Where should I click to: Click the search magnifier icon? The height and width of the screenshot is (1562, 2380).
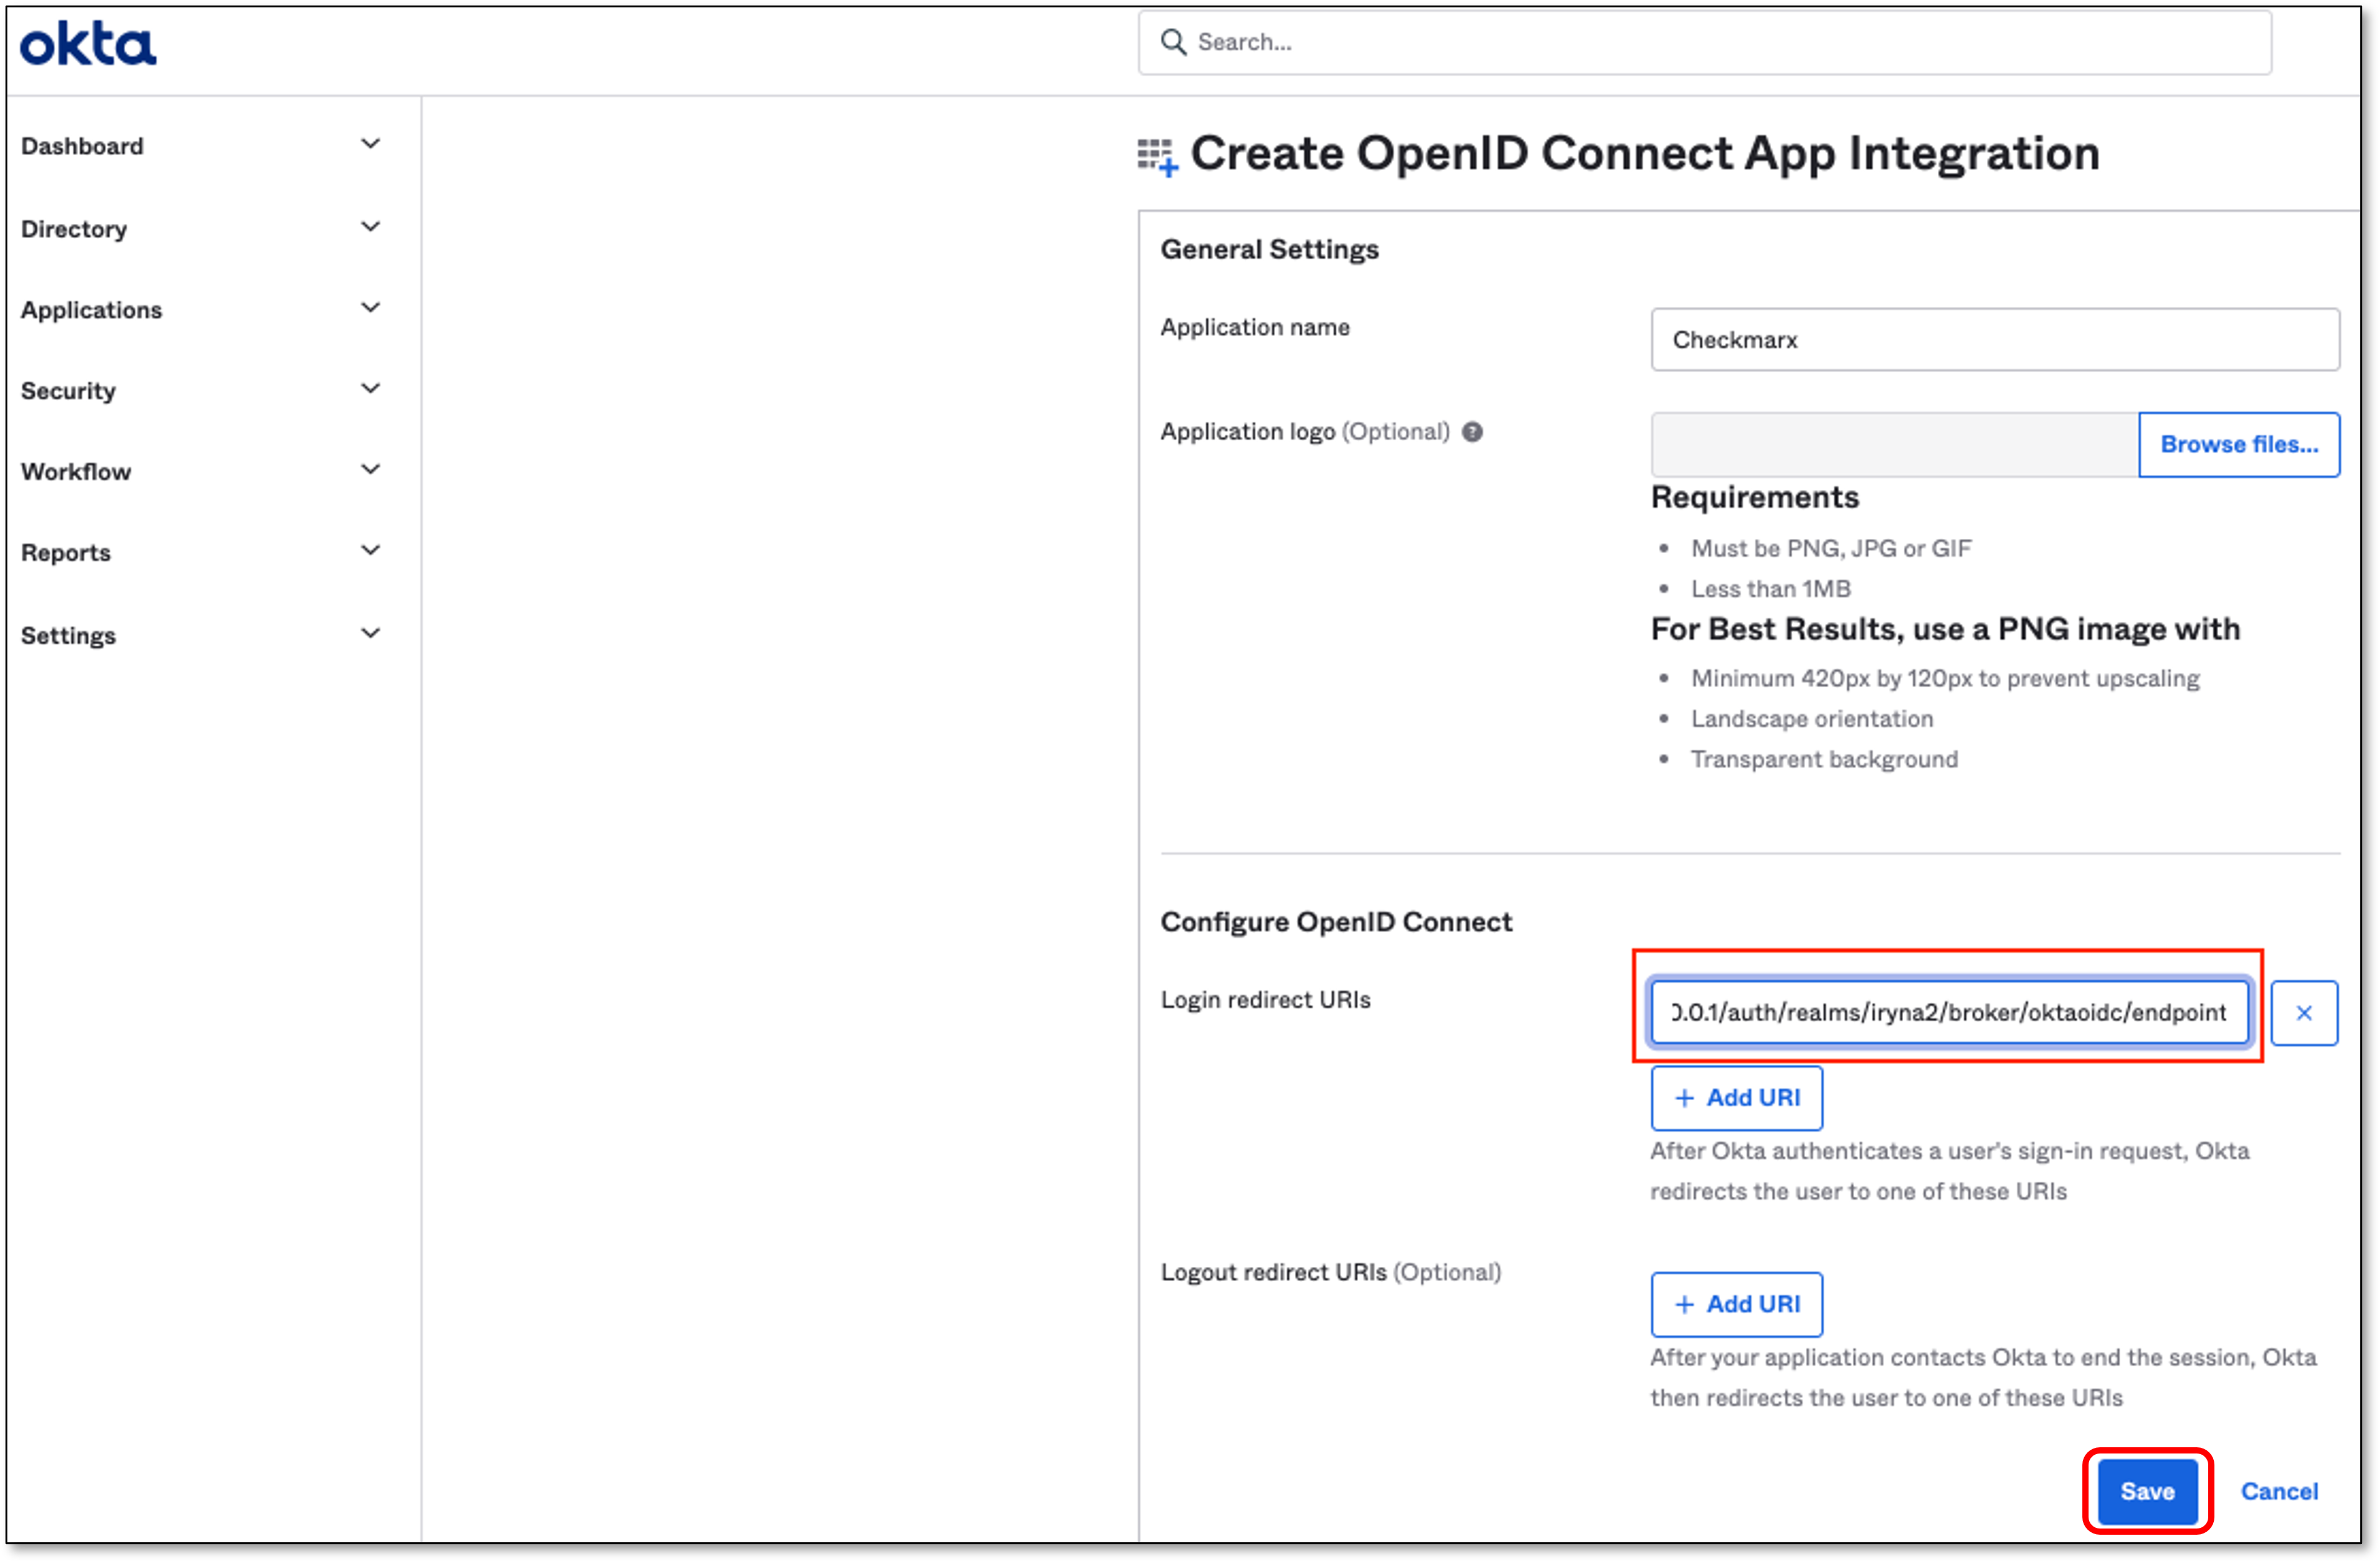click(x=1173, y=42)
